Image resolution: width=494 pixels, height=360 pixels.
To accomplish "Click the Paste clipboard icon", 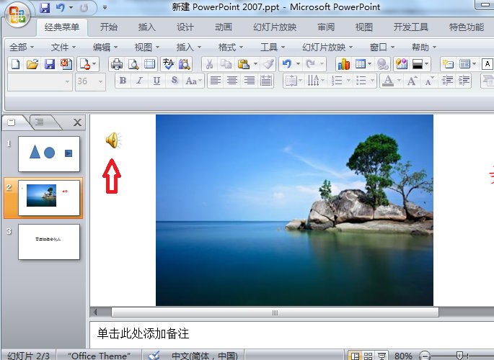I will 243,64.
